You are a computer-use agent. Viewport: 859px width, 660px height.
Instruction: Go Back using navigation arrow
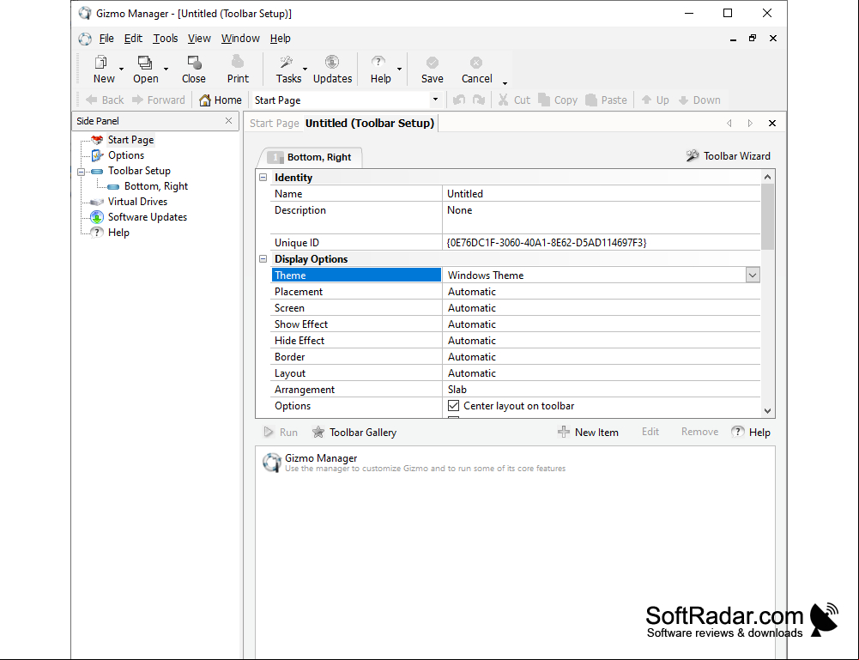tap(92, 100)
